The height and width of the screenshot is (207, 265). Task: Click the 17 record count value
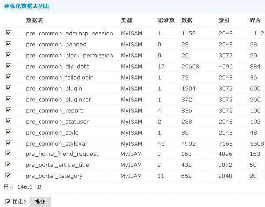[x=161, y=67]
